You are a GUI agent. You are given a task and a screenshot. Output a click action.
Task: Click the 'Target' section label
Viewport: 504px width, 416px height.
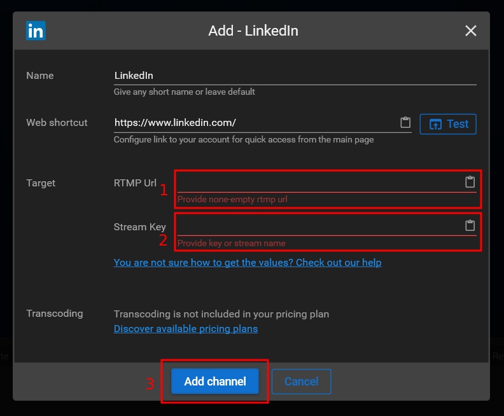point(41,183)
